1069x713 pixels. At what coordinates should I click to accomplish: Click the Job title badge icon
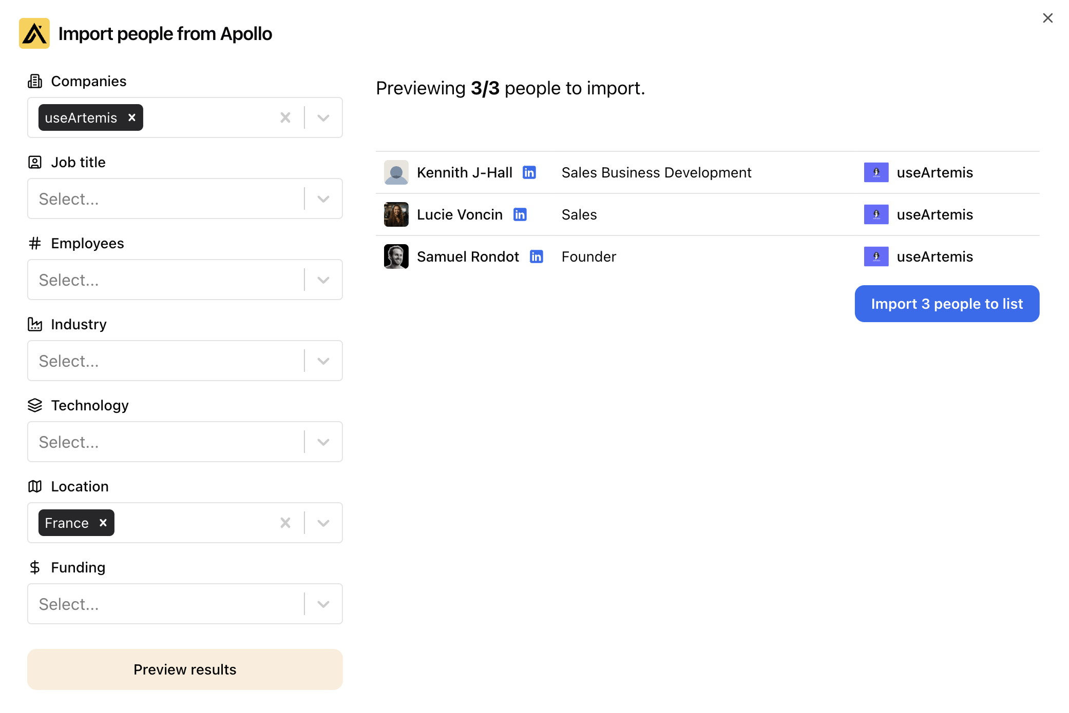35,162
